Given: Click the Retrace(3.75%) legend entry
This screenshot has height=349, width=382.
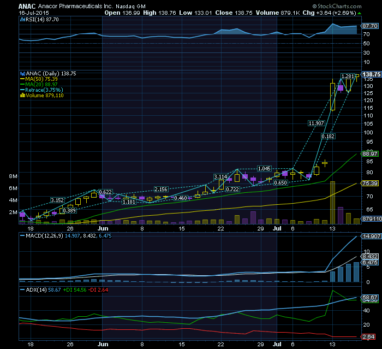Looking at the screenshot, I should click(x=41, y=90).
